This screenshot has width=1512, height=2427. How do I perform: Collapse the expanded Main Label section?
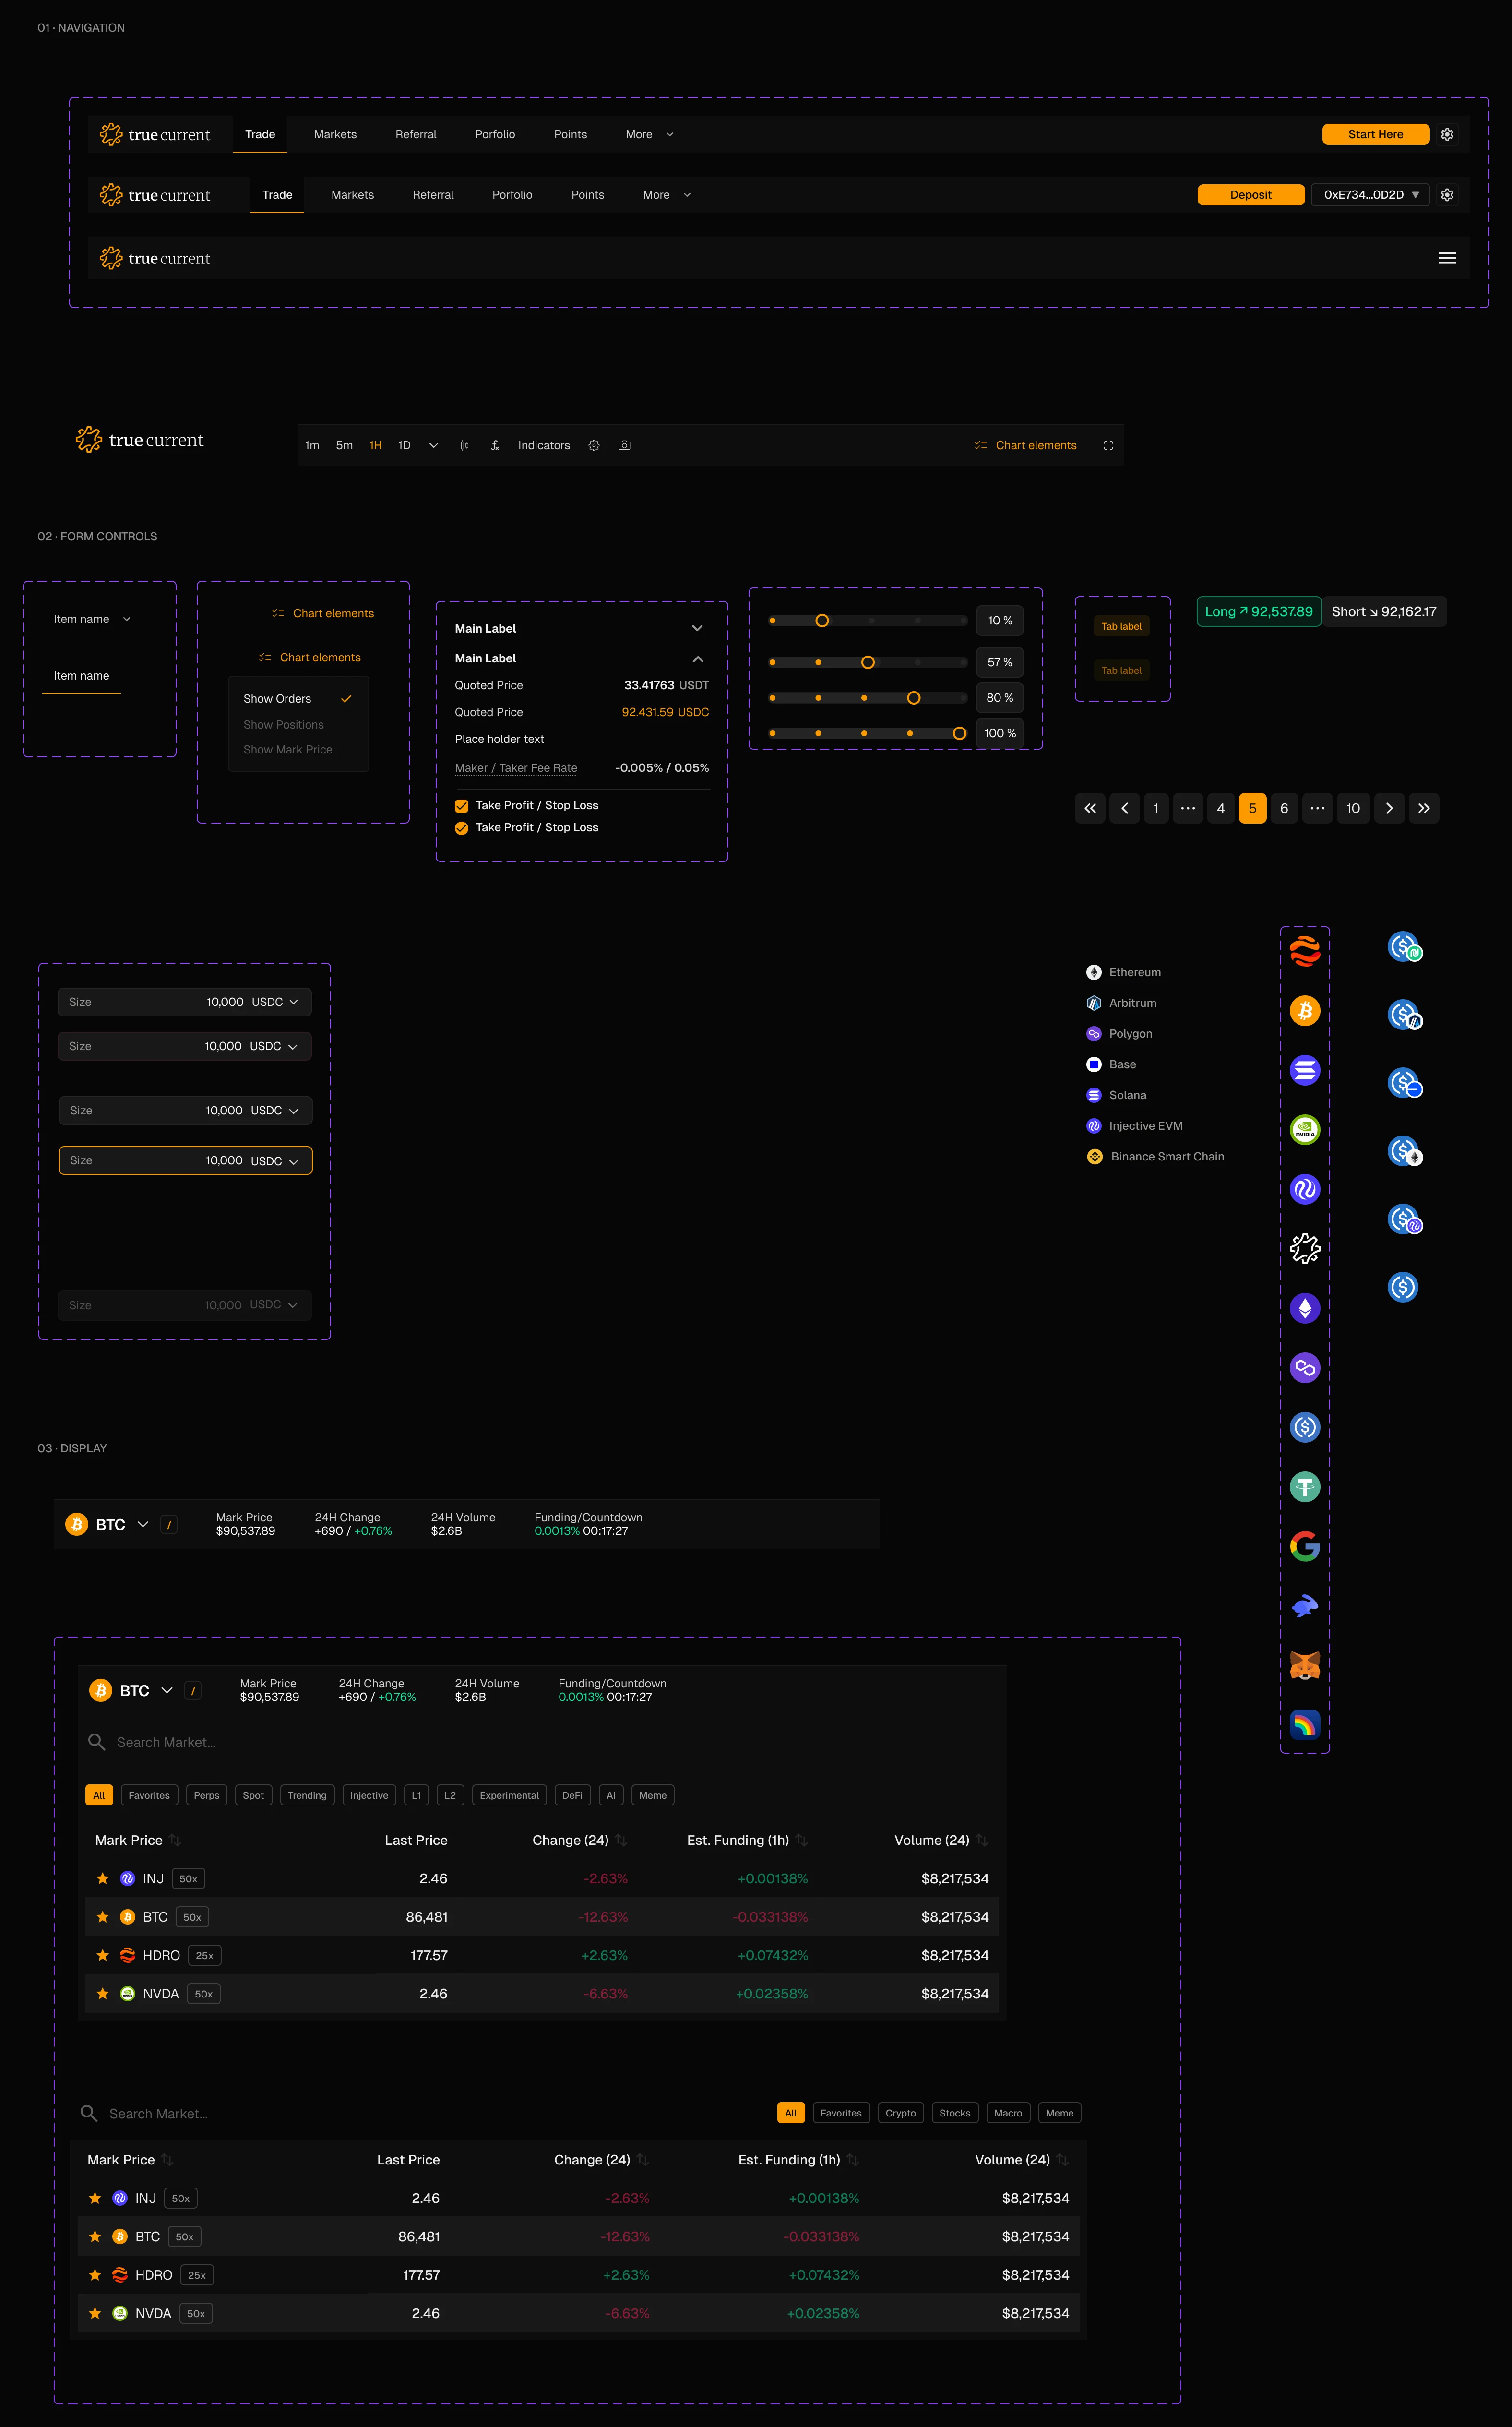698,659
